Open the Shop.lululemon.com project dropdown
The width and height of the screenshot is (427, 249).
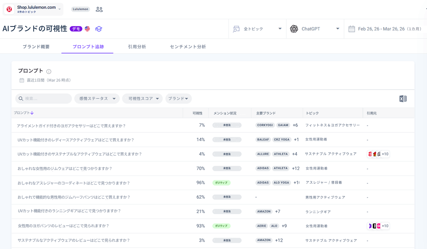(x=33, y=9)
